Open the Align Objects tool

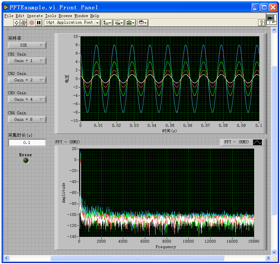pos(107,23)
